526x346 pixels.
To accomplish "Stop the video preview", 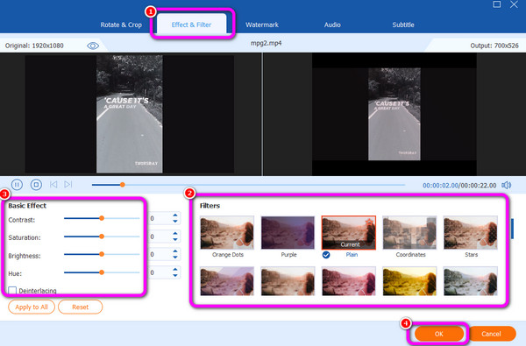I will [36, 185].
